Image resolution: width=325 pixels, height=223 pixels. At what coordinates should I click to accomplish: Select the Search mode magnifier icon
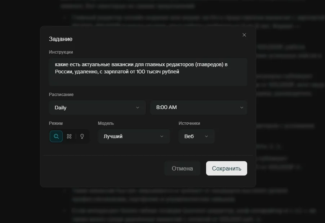[x=56, y=136]
